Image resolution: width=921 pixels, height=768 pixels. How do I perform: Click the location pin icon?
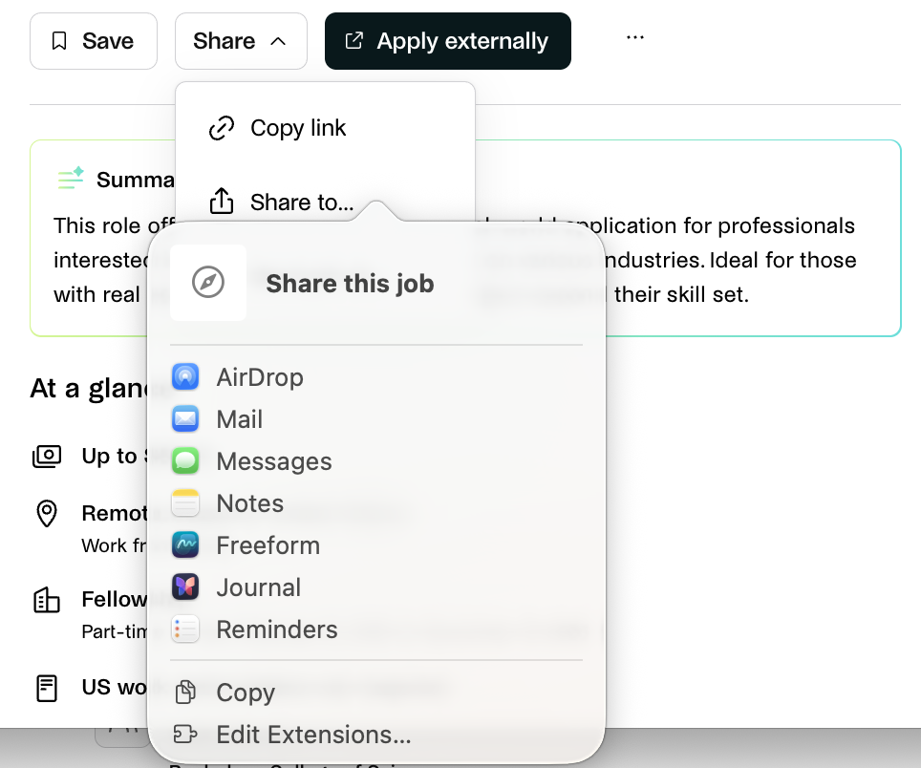click(47, 514)
